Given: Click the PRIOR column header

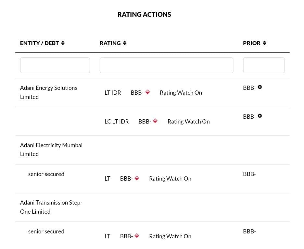Looking at the screenshot, I should pos(252,43).
